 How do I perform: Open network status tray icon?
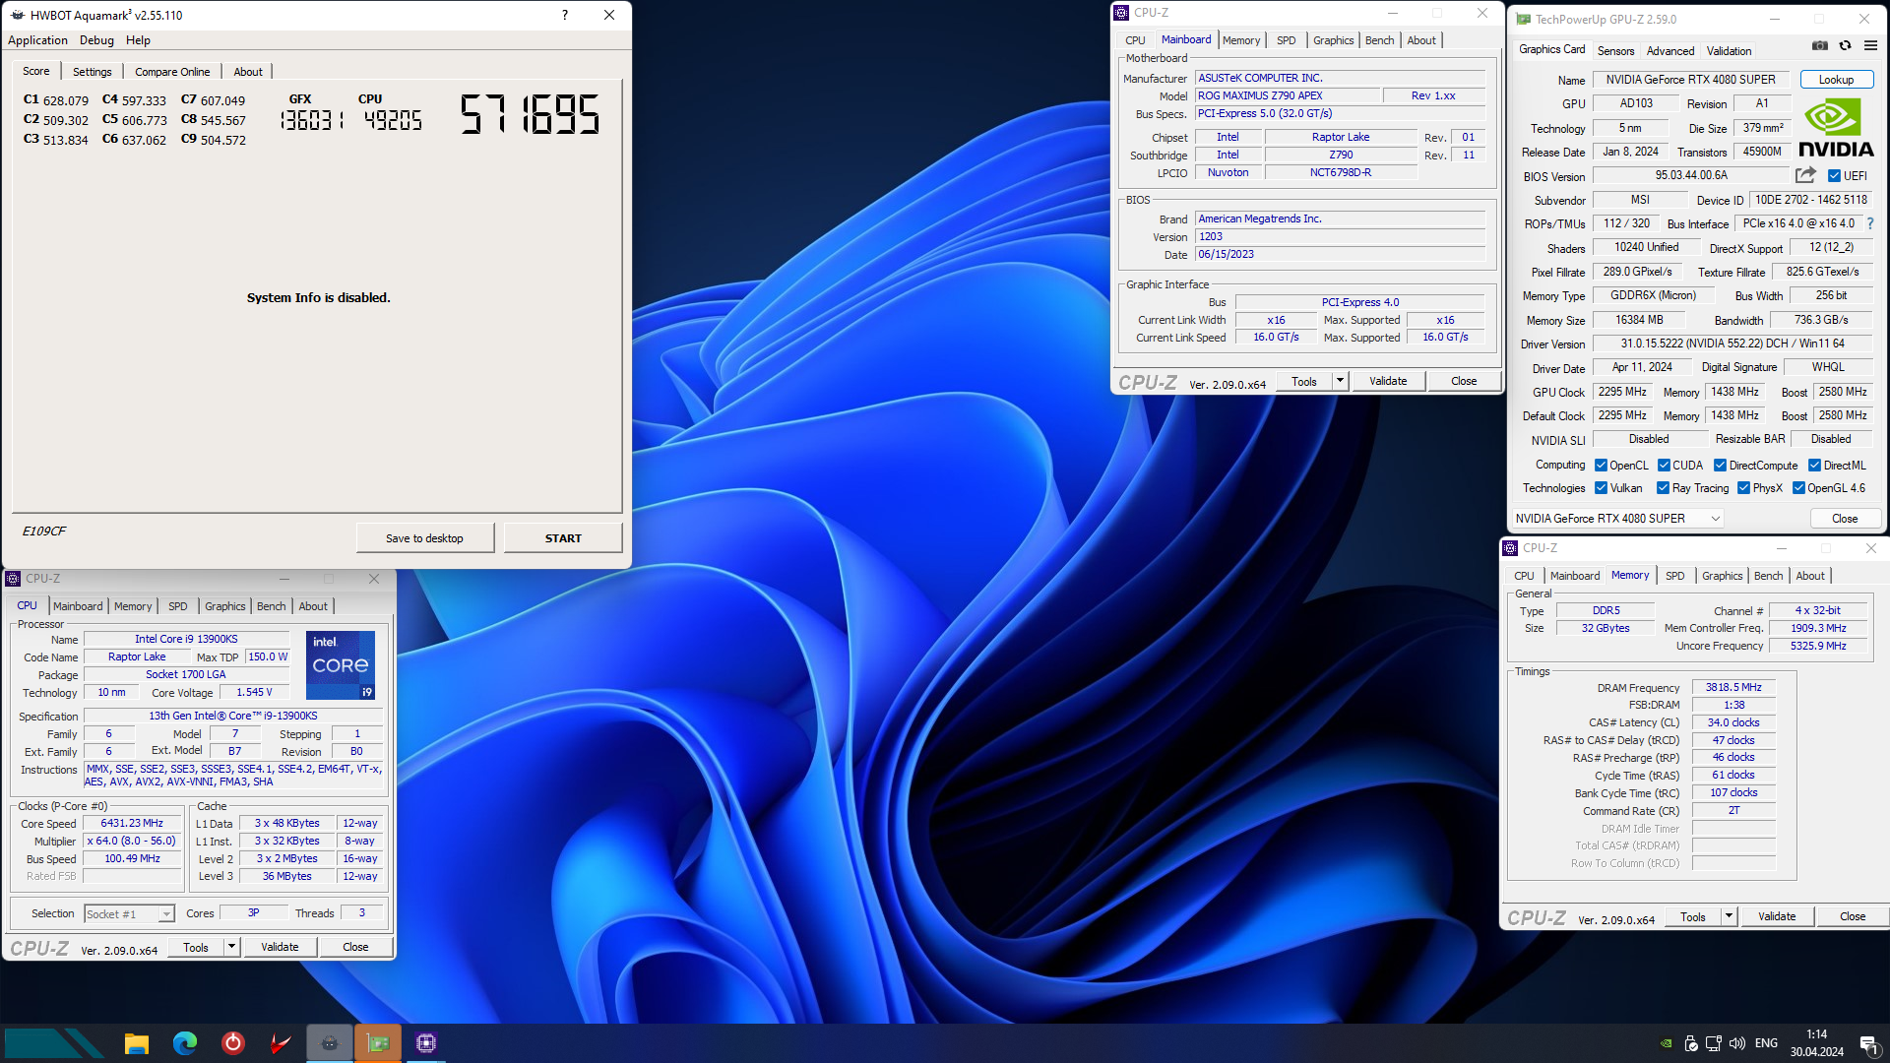(x=1714, y=1043)
